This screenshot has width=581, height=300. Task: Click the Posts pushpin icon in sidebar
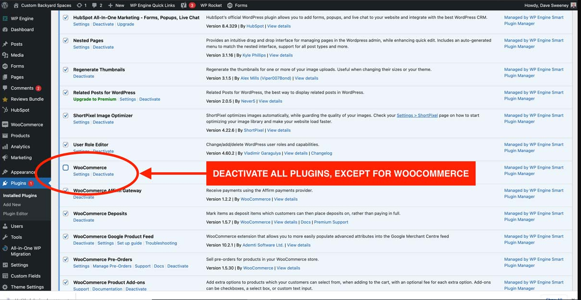point(5,44)
